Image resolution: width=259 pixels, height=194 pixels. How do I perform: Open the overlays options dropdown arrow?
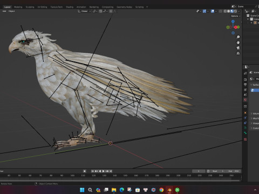point(216,11)
